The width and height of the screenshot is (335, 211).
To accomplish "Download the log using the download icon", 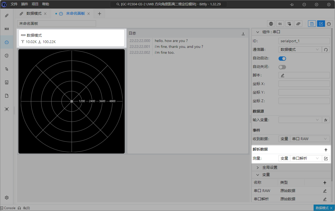I will pyautogui.click(x=243, y=33).
